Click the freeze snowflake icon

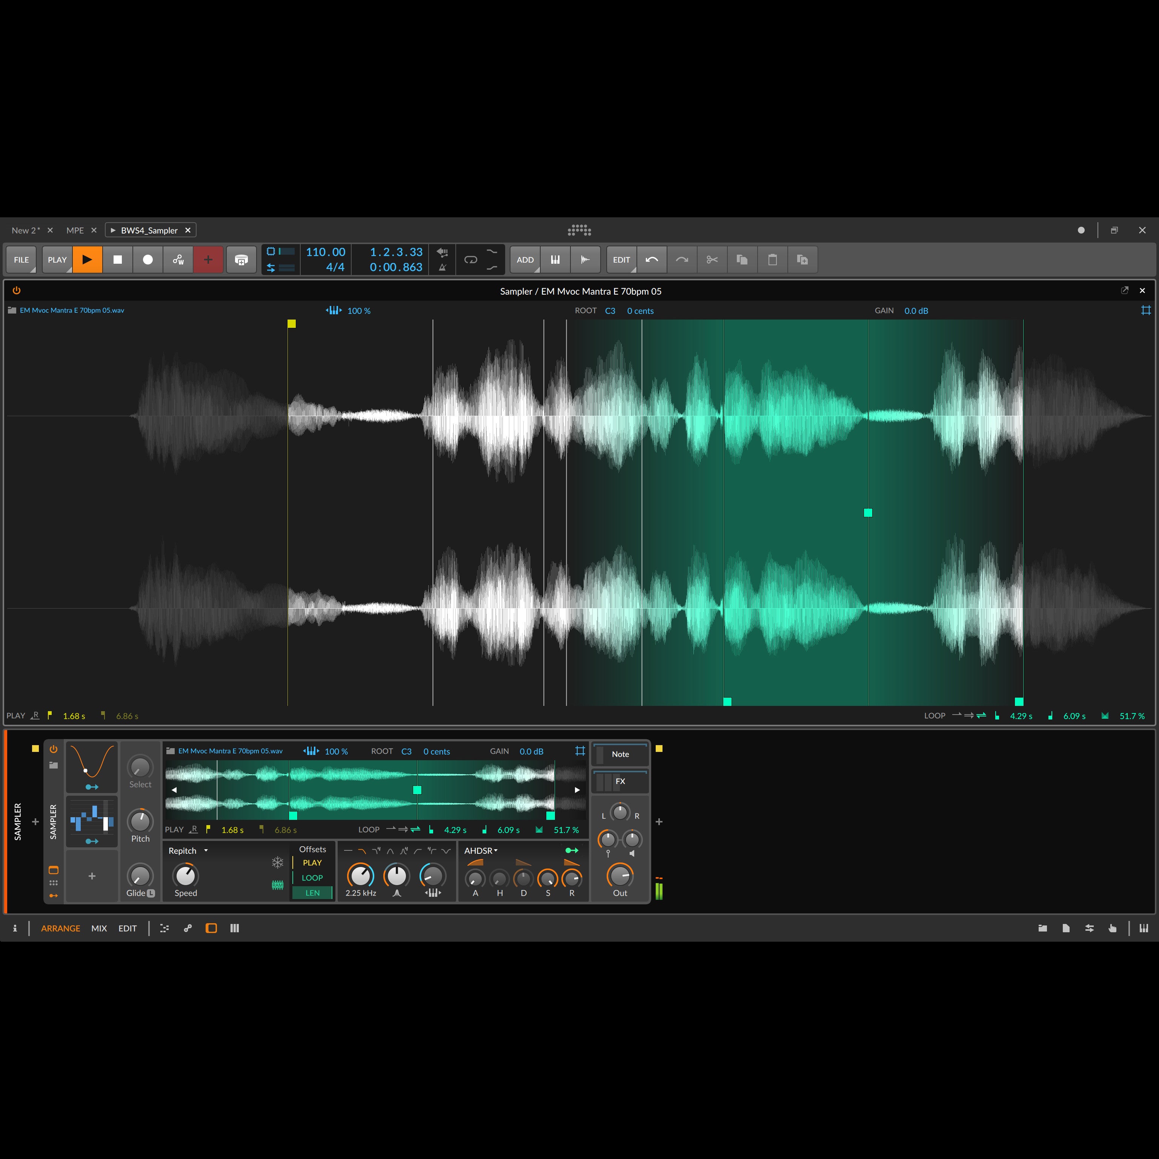click(x=277, y=863)
